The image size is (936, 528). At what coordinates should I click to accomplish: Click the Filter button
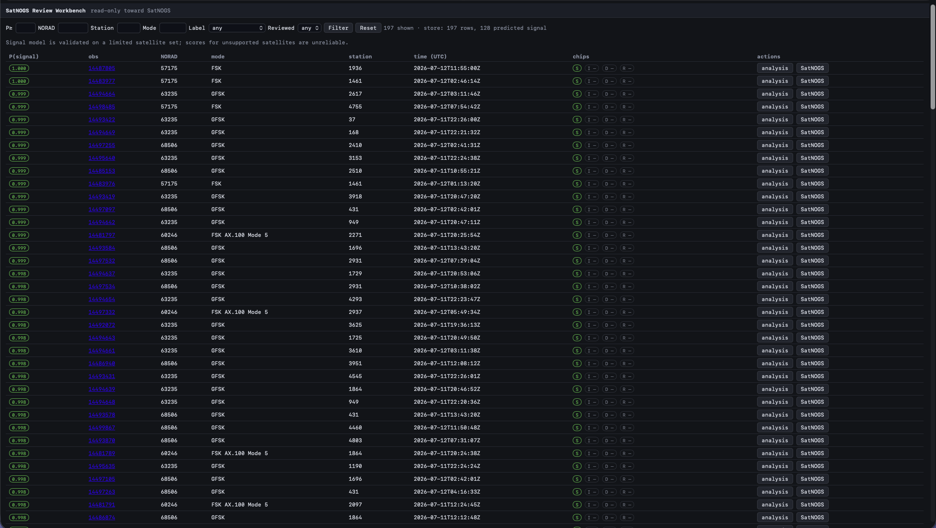[338, 28]
